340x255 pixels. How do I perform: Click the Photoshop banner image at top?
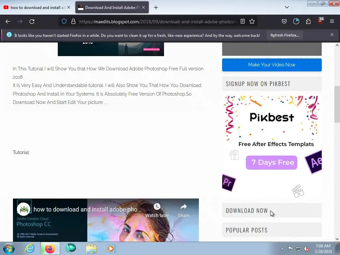pyautogui.click(x=111, y=49)
